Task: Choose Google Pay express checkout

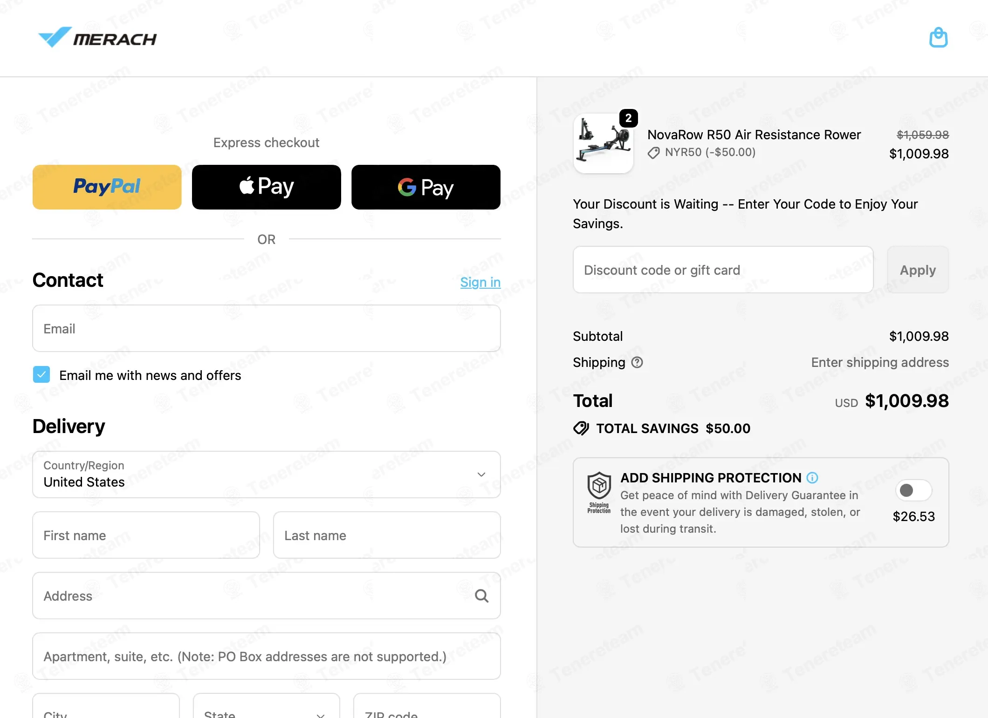Action: coord(426,187)
